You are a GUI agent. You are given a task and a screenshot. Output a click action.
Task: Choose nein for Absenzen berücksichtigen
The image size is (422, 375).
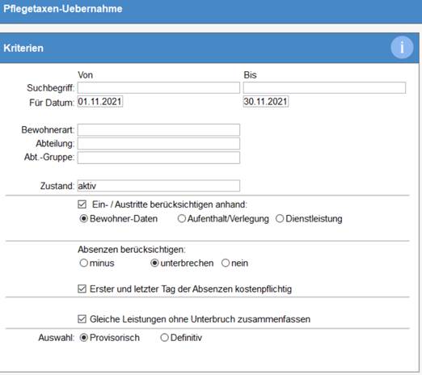point(226,263)
